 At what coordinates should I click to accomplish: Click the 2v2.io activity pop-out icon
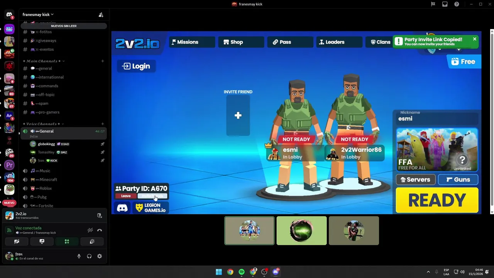100,215
